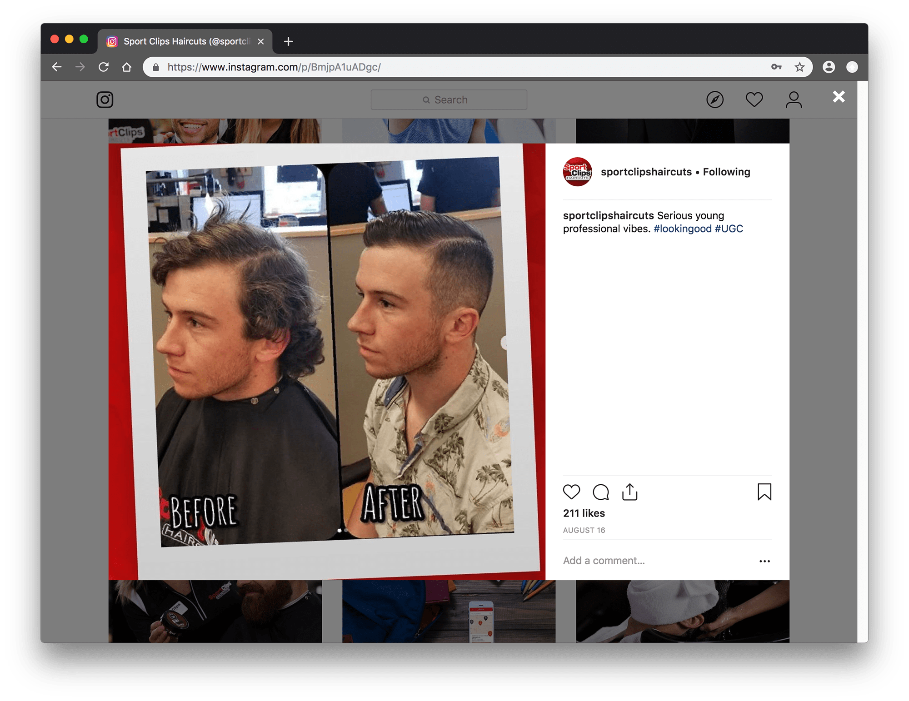This screenshot has width=909, height=701.
Task: Like the post with the heart
Action: coord(571,492)
